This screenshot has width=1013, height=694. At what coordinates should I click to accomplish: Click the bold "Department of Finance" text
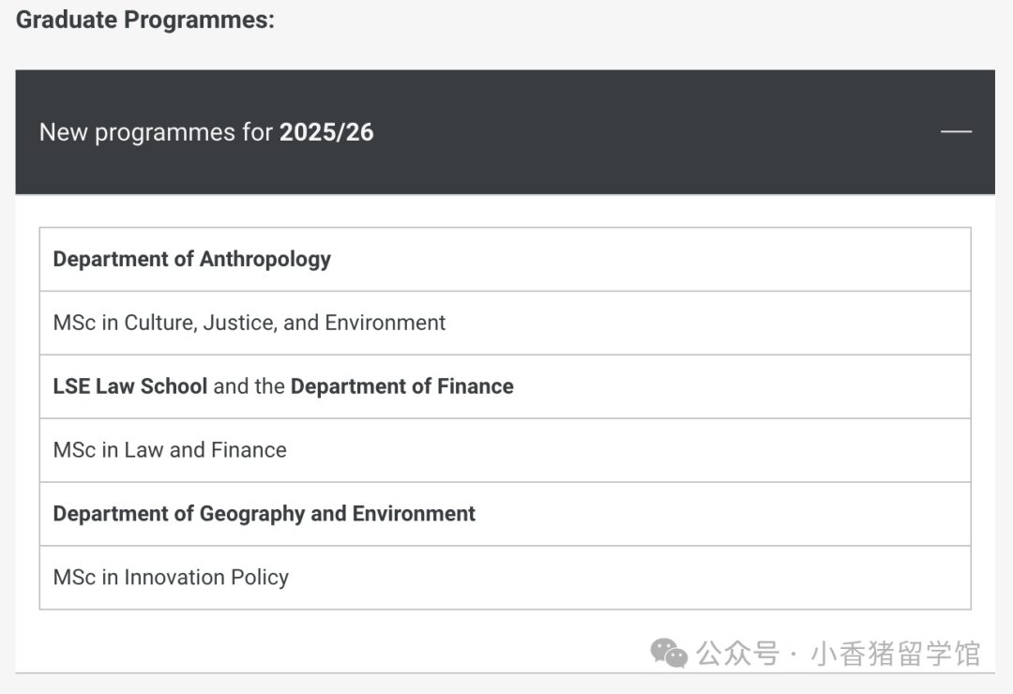(x=401, y=385)
